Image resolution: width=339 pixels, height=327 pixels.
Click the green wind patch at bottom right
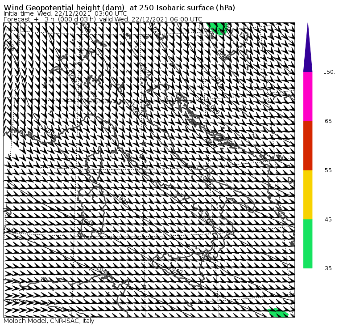pyautogui.click(x=278, y=313)
